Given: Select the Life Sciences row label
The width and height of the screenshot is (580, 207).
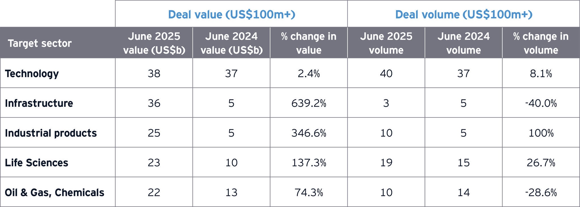Looking at the screenshot, I should pos(37,163).
